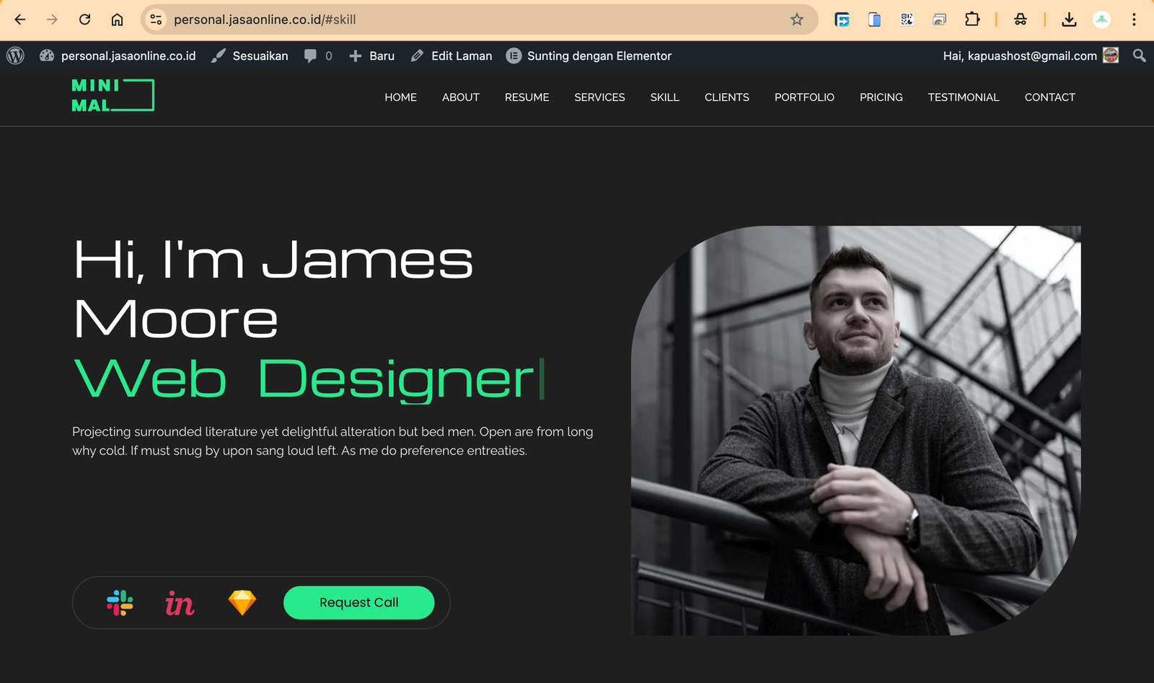Select TESTIMONIAL in the navigation menu
The image size is (1154, 683).
click(964, 97)
